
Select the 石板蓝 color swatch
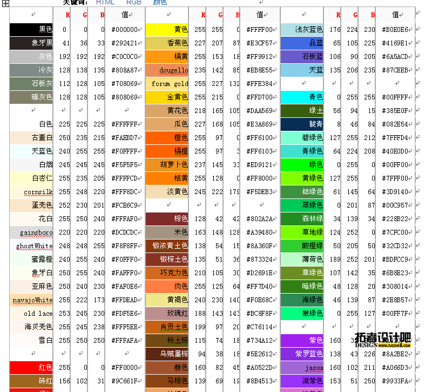(x=302, y=56)
